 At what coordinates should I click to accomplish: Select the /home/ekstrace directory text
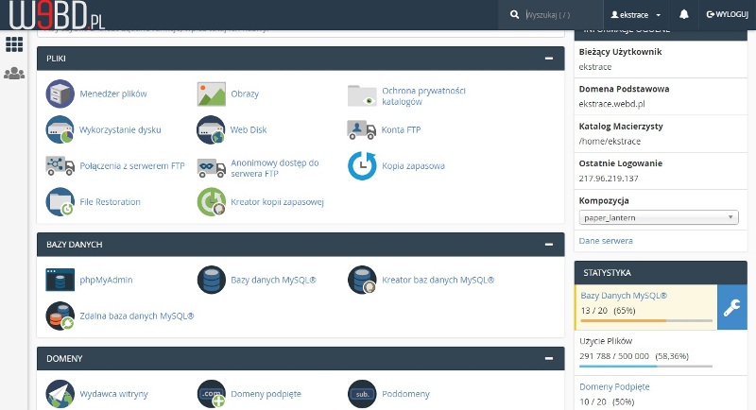pos(610,141)
